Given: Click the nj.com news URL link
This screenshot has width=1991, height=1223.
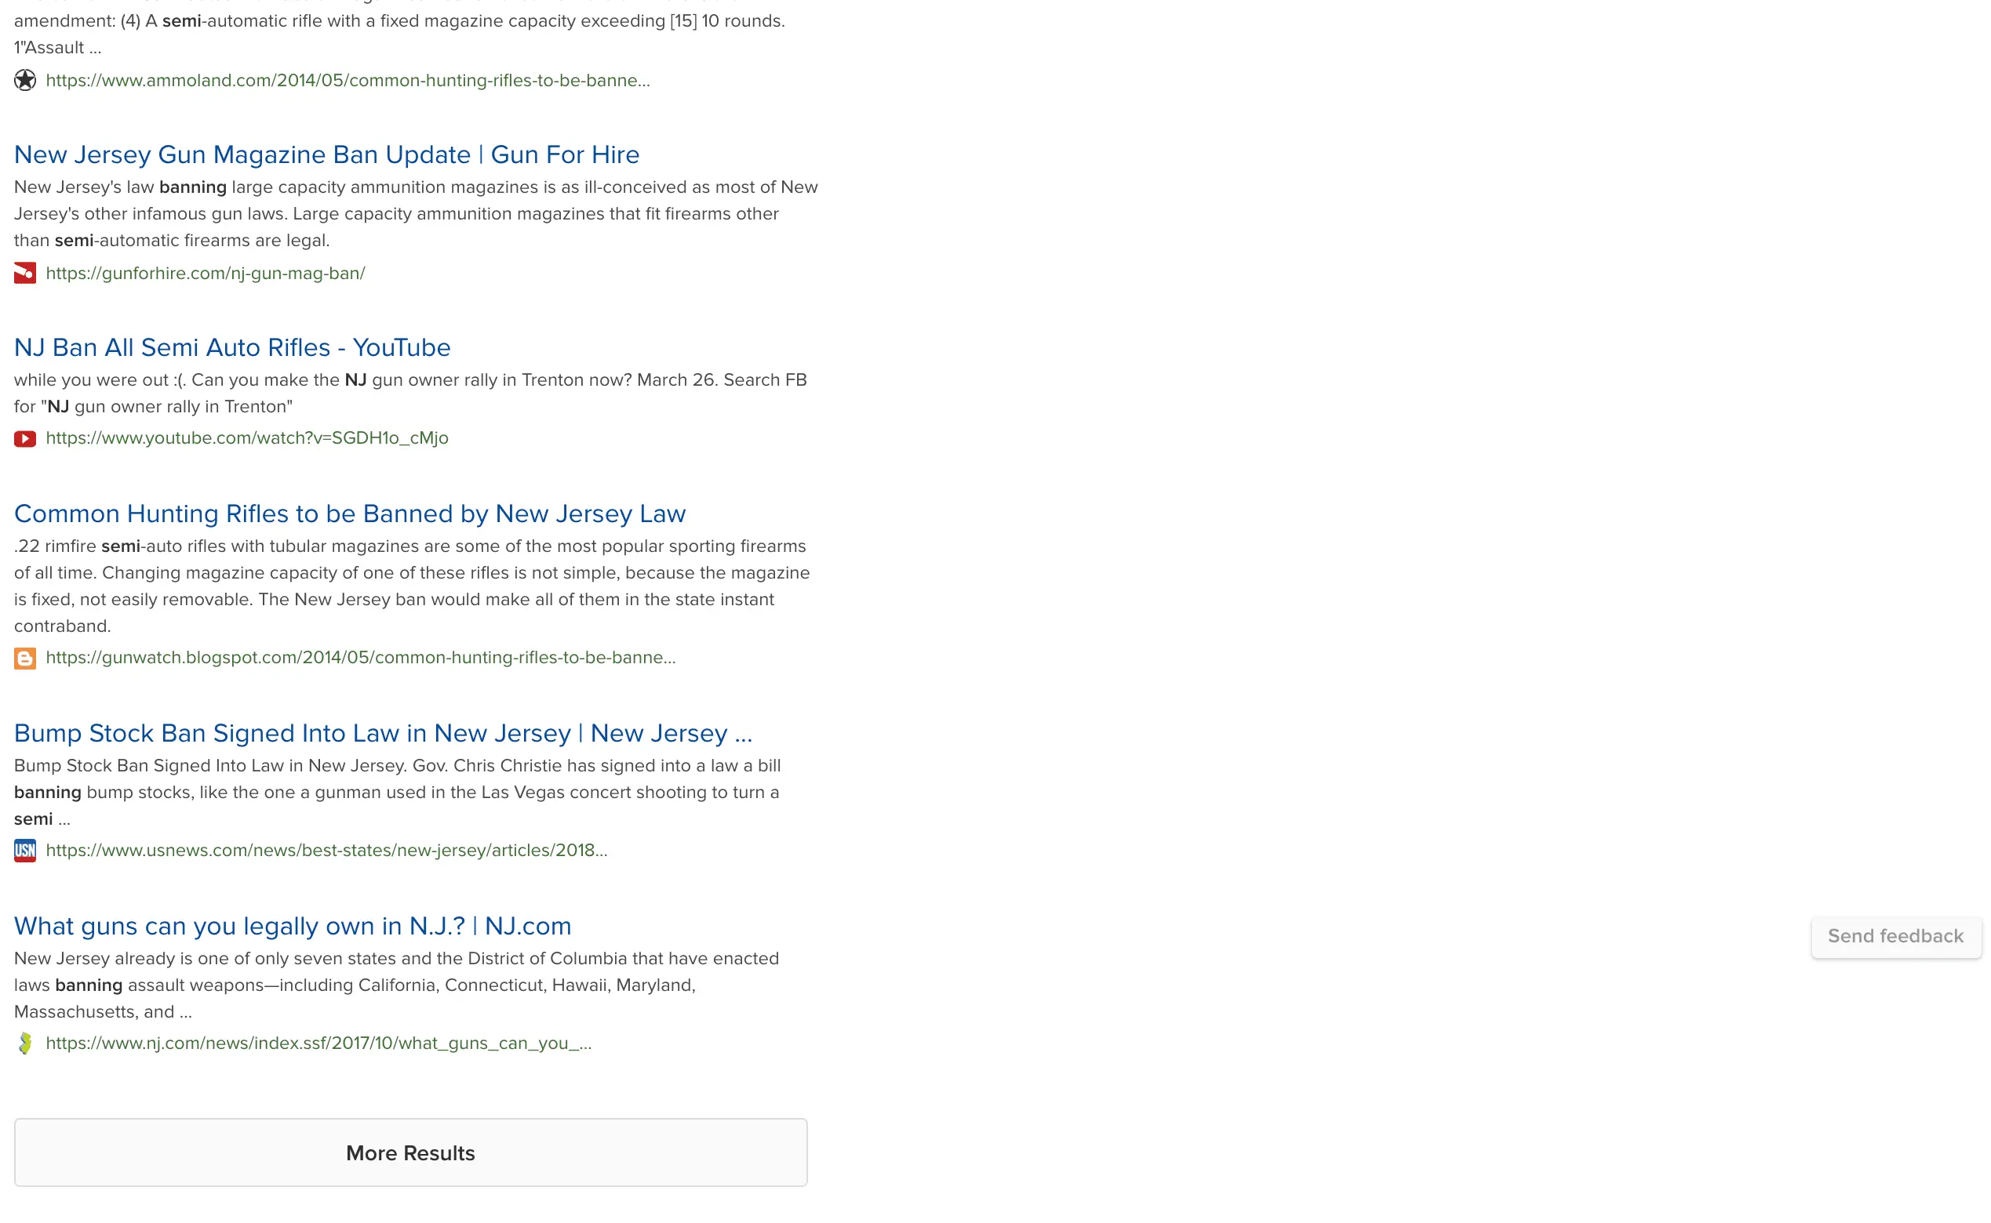Looking at the screenshot, I should (318, 1043).
